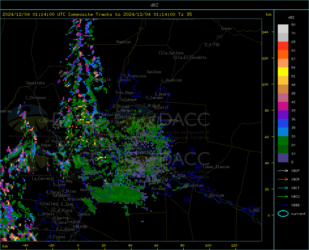Click the blue VBBB arrow legend icon
The width and height of the screenshot is (309, 250).
283,205
